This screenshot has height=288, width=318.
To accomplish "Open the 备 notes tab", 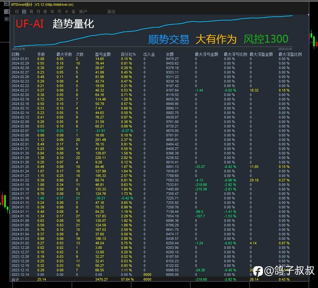I will 74,12.
